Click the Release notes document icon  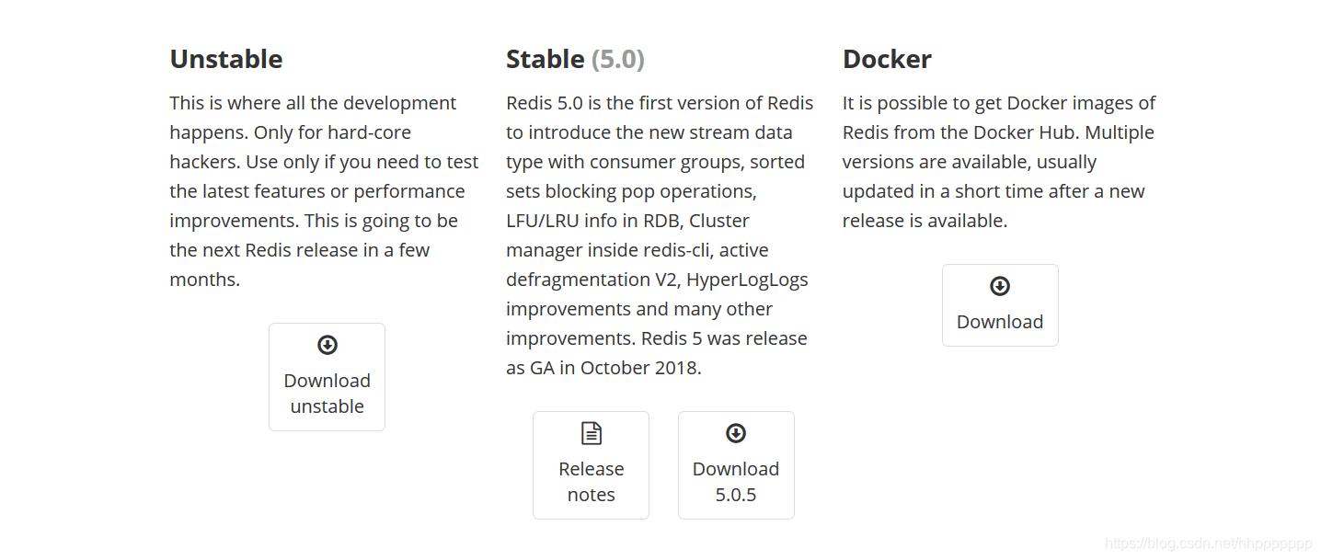point(591,433)
